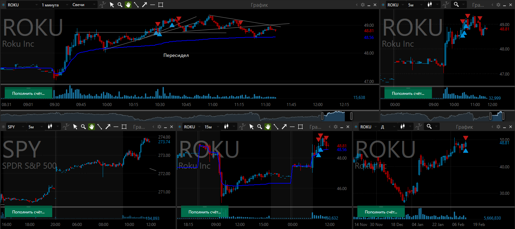Open the 'Свечи' chart type dropdown

[x=84, y=5]
